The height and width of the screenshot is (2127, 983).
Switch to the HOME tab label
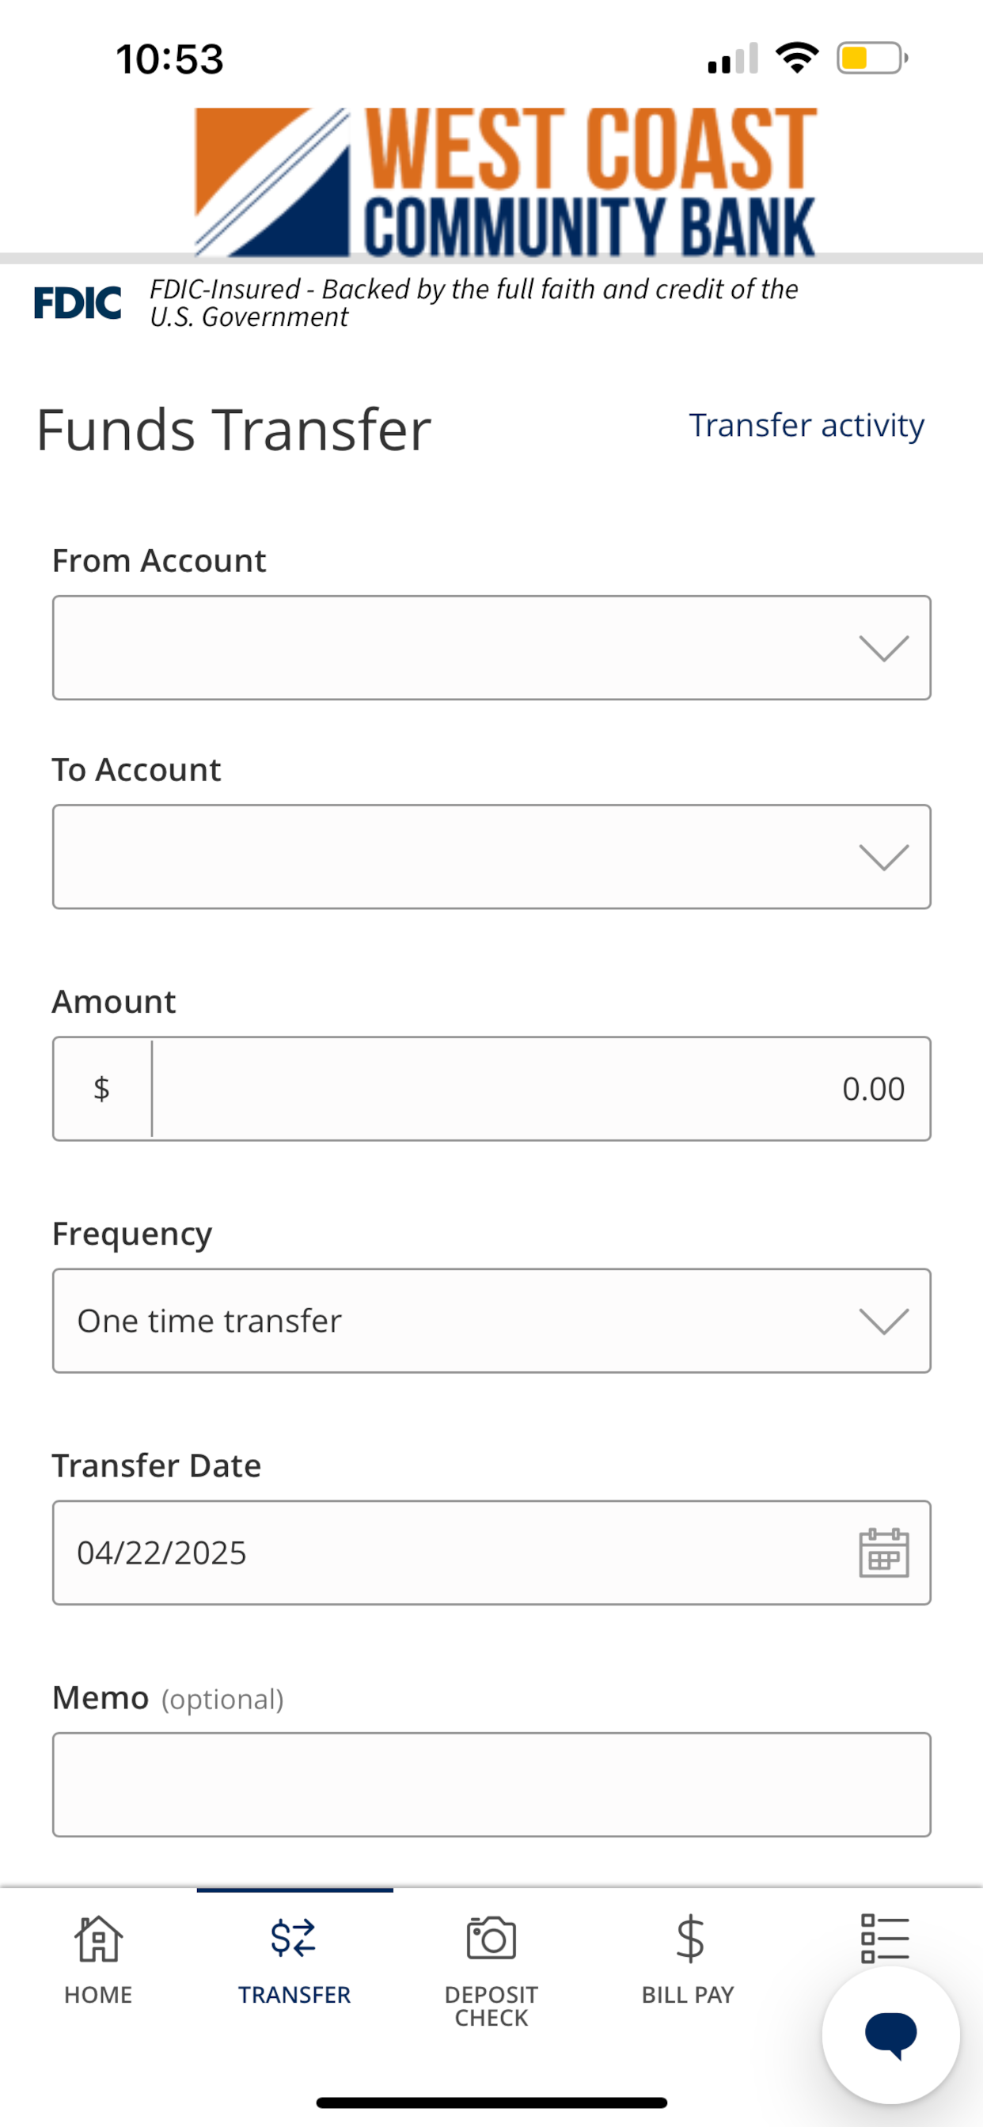(x=98, y=1995)
